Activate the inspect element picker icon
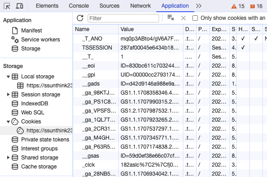Image resolution: width=267 pixels, height=177 pixels. point(7,6)
